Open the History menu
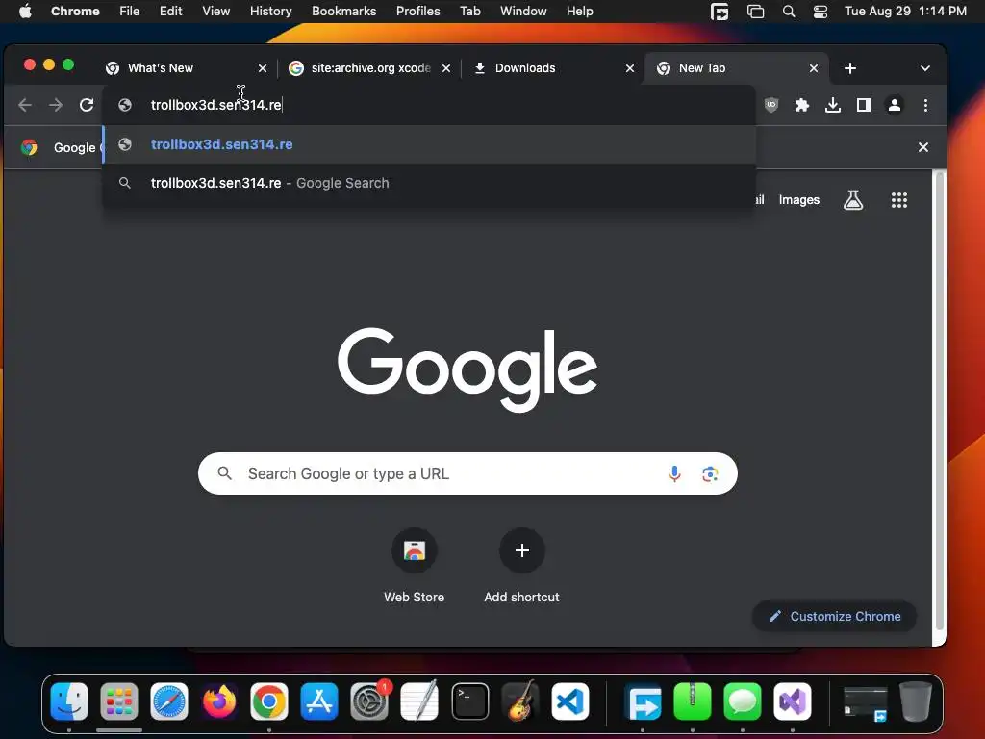Viewport: 985px width, 739px height. coord(270,12)
